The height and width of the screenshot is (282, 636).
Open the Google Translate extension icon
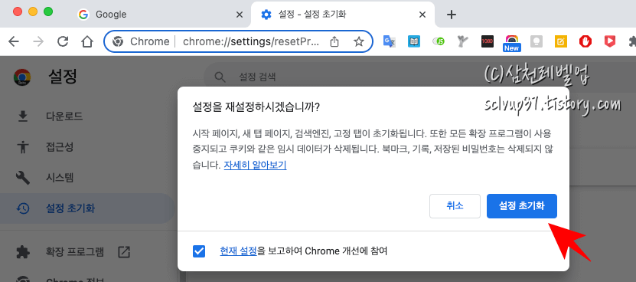point(390,41)
